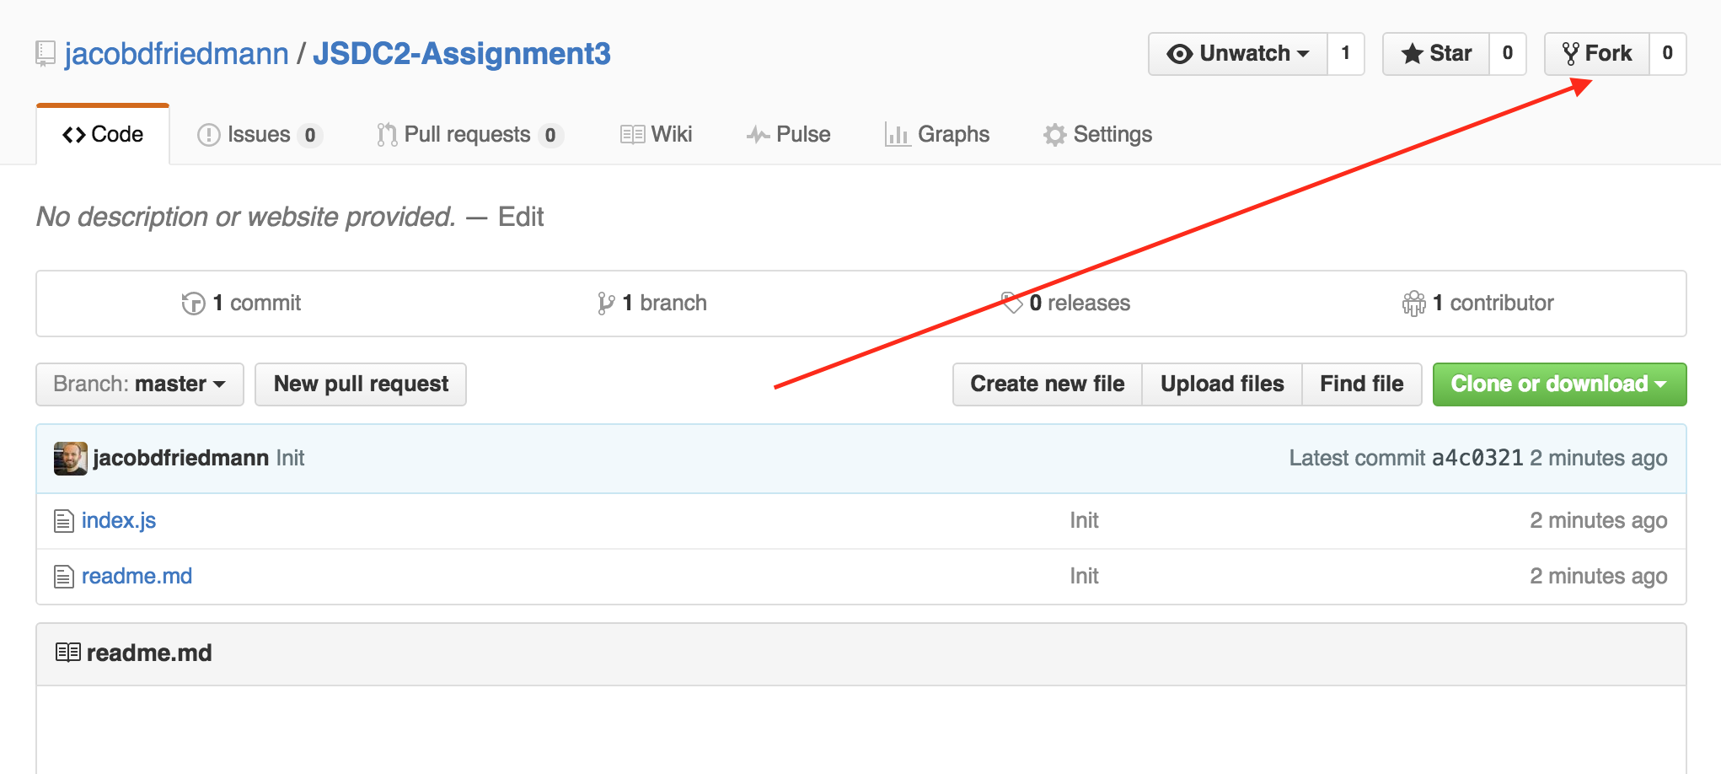1721x774 pixels.
Task: Open the Settings tab
Action: tap(1097, 135)
